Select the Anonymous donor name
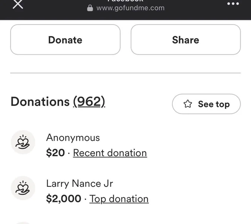Image resolution: width=251 pixels, height=224 pixels. pyautogui.click(x=73, y=137)
